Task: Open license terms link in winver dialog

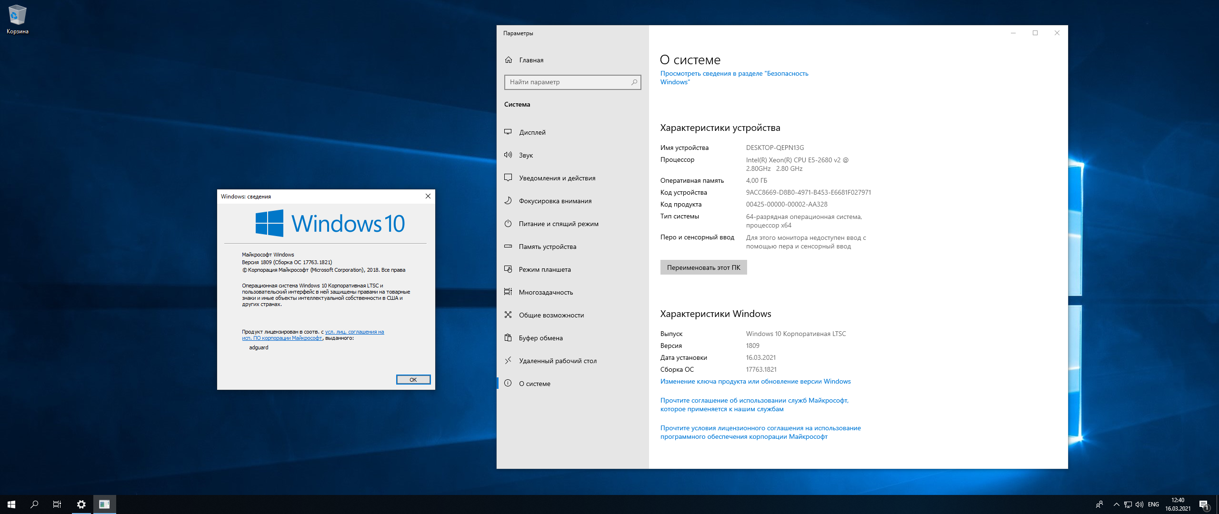Action: 313,335
